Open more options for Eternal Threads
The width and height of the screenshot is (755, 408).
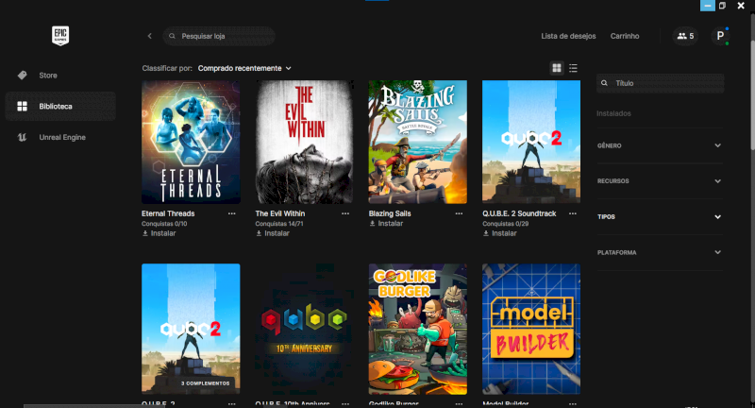click(x=231, y=213)
